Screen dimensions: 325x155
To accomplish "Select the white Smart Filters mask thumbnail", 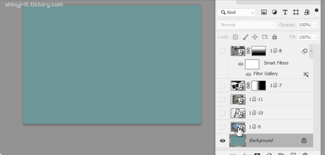I will 252,64.
